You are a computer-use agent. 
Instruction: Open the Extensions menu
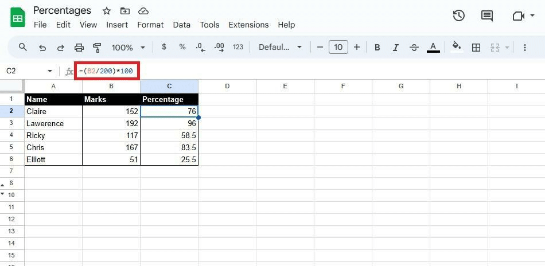pyautogui.click(x=248, y=25)
